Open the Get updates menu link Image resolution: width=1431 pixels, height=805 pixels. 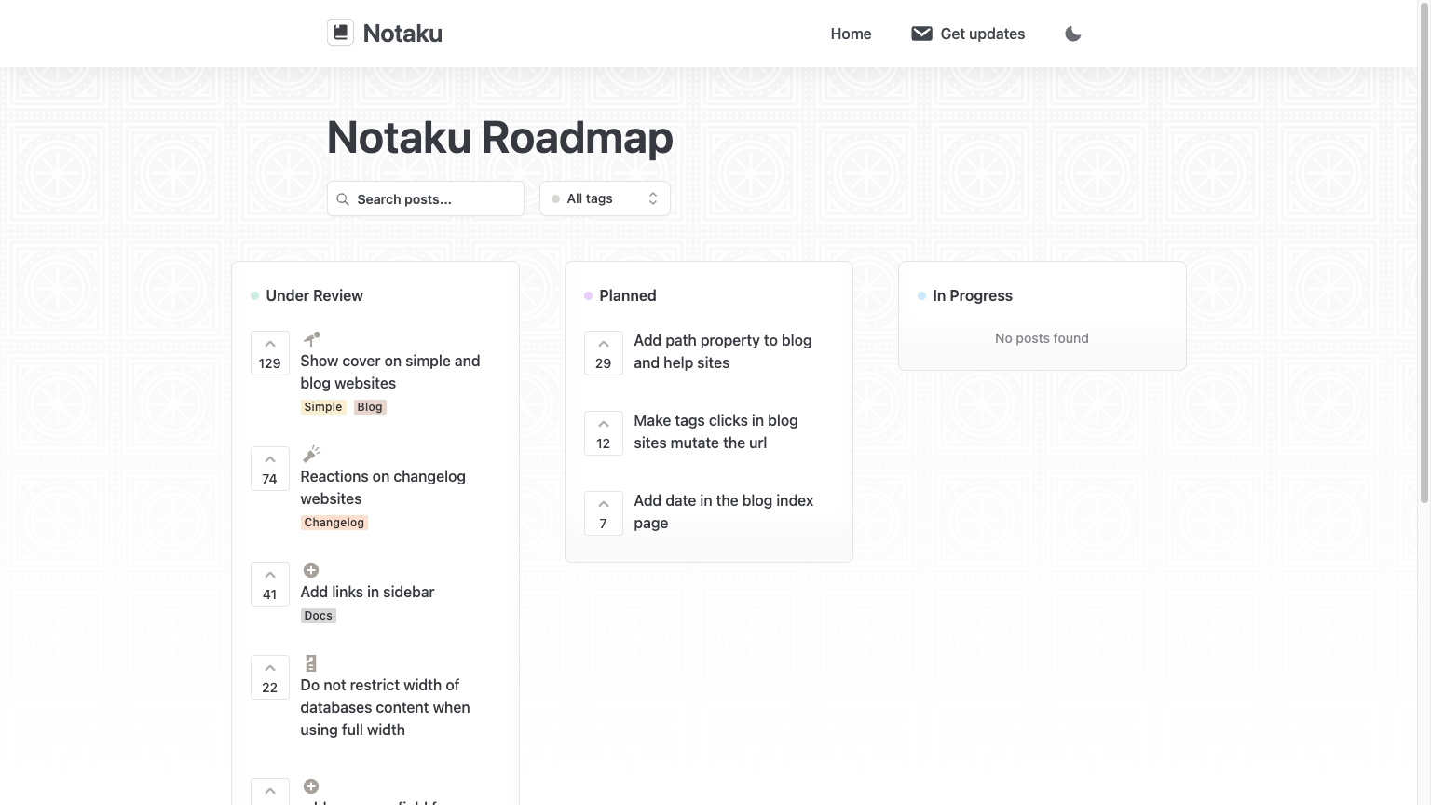tap(968, 34)
